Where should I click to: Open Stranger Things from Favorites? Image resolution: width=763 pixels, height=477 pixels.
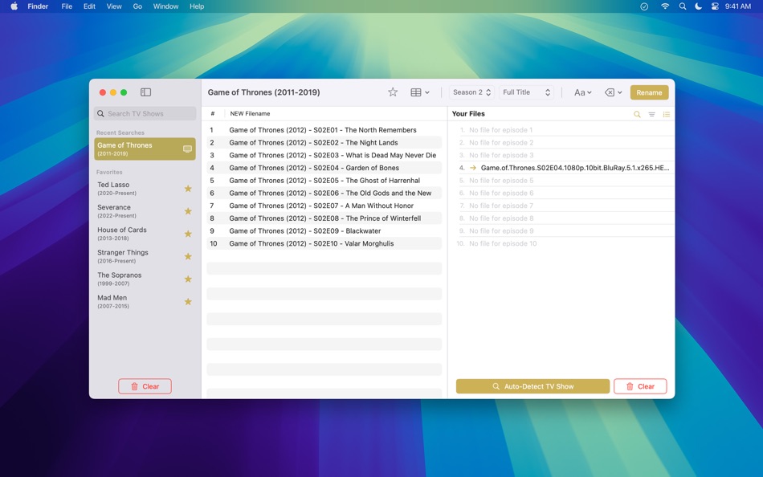145,256
